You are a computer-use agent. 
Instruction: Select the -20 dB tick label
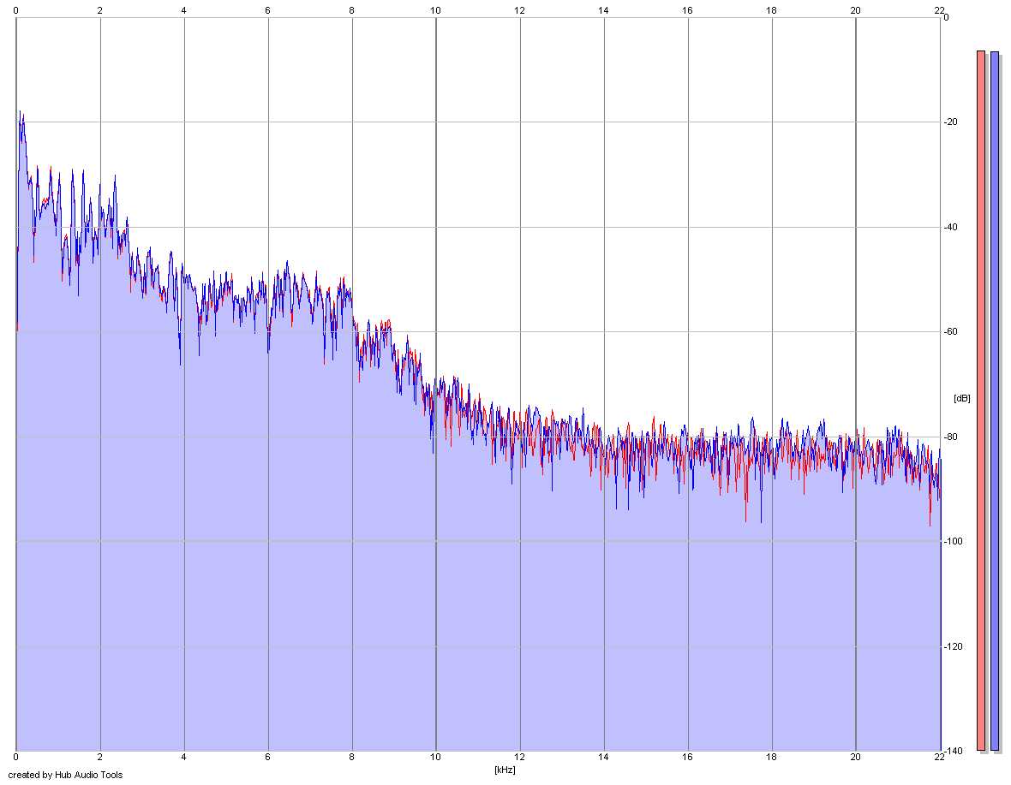(x=950, y=122)
